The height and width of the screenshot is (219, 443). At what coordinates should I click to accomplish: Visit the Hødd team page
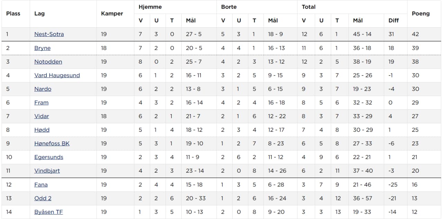tap(42, 130)
